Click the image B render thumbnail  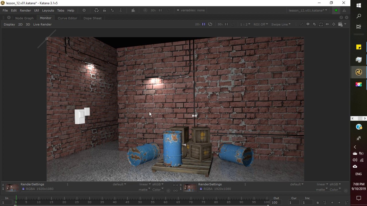(x=190, y=188)
